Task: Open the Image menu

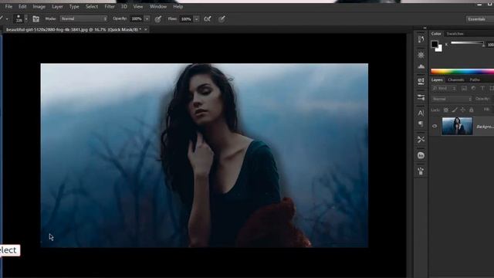Action: (x=39, y=6)
